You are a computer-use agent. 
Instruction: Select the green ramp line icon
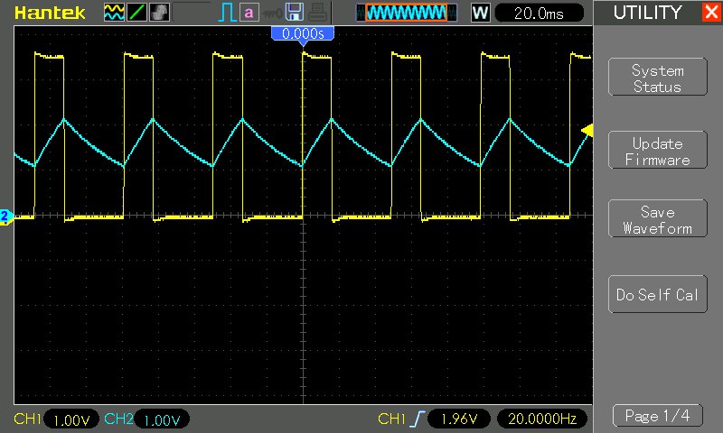point(136,13)
